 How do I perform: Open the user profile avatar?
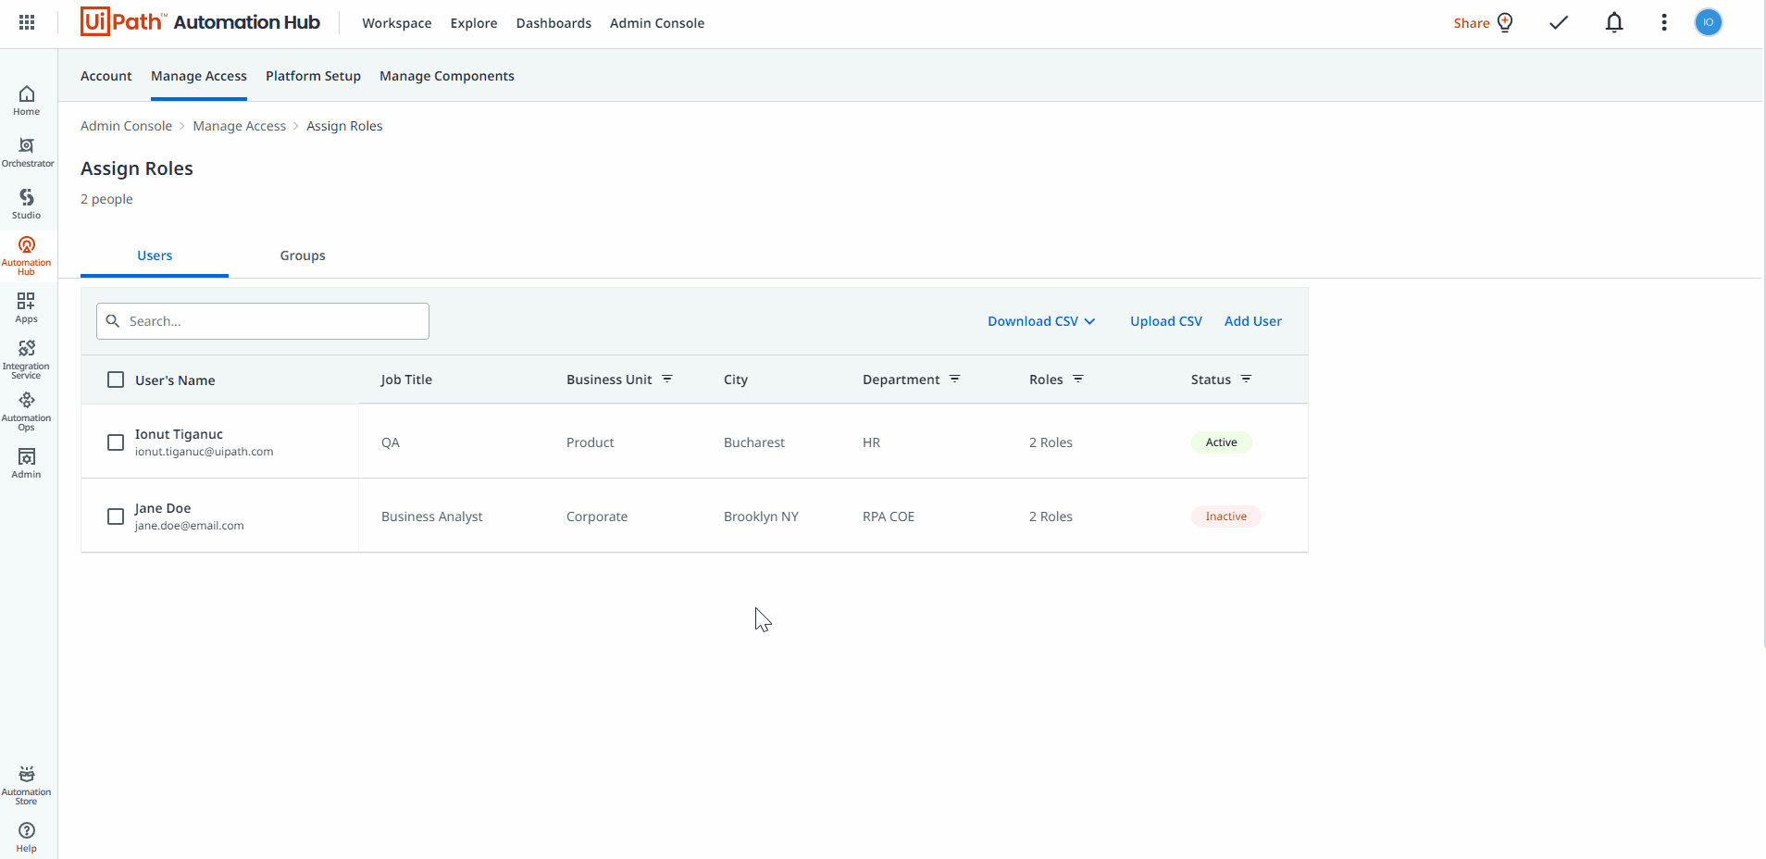pyautogui.click(x=1709, y=22)
